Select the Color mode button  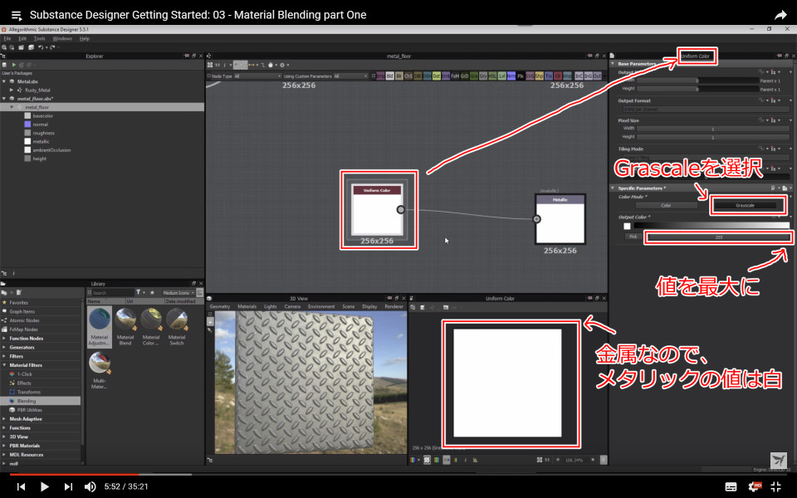(x=666, y=205)
